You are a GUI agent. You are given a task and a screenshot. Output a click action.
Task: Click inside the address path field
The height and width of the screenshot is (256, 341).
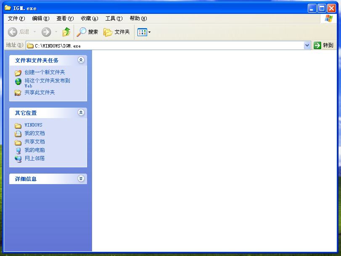coord(165,45)
